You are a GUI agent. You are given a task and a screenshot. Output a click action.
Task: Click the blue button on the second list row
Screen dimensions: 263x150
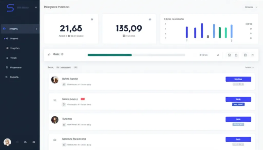point(238,99)
